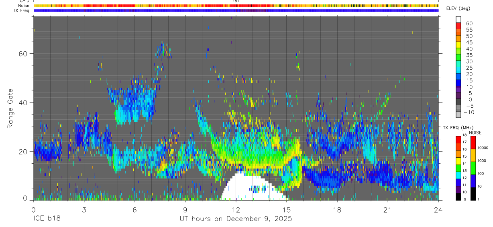Click the '−10' label on ELEV colorbar
Image resolution: width=493 pixels, height=227 pixels.
469,112
